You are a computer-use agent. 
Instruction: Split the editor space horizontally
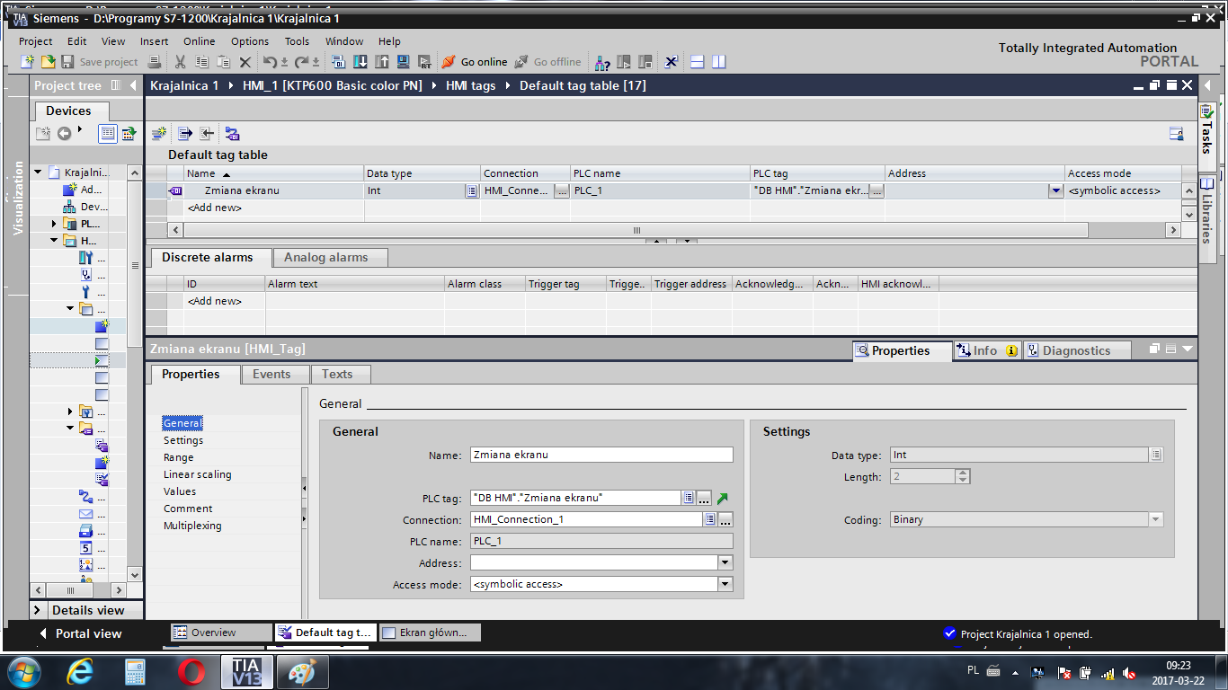click(697, 62)
